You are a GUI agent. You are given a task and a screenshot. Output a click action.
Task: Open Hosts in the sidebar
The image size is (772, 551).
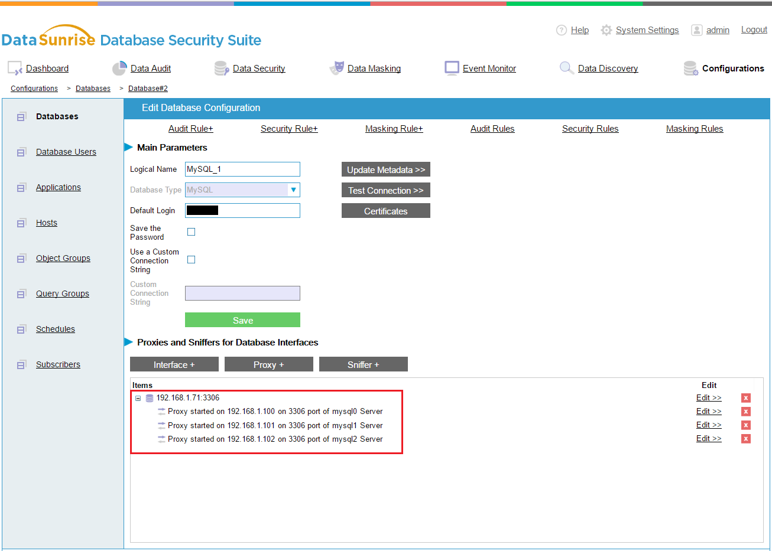point(47,223)
